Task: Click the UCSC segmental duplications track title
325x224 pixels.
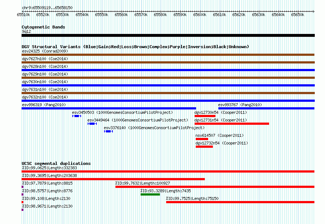Action: click(x=56, y=163)
